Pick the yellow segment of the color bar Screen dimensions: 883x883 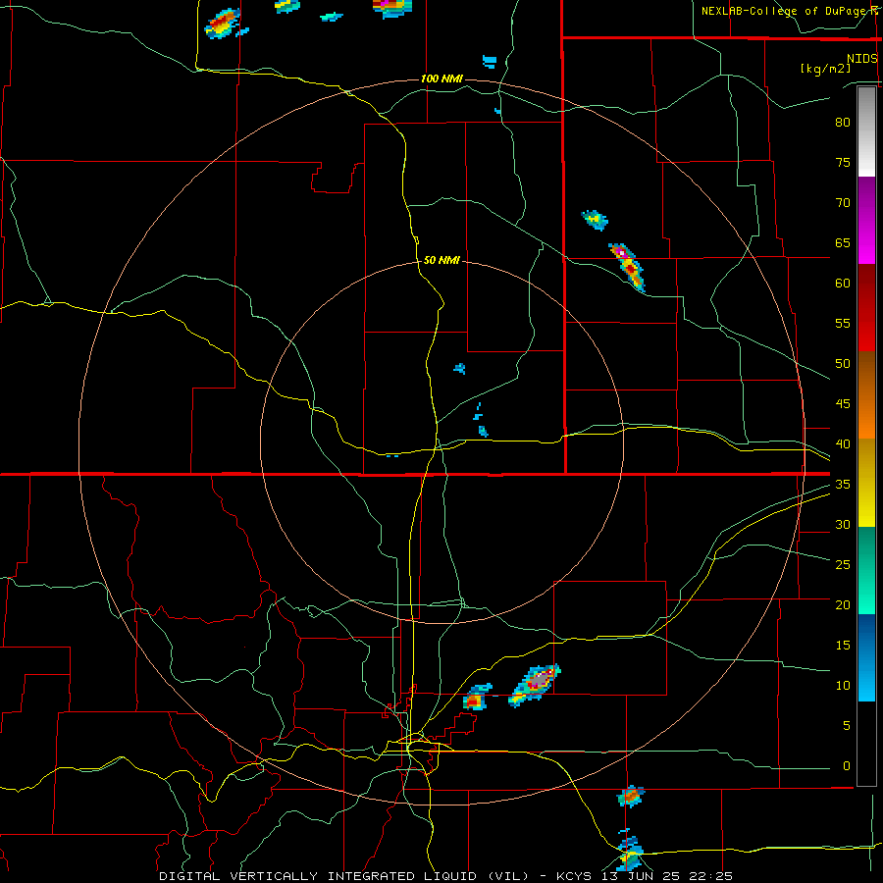(866, 483)
